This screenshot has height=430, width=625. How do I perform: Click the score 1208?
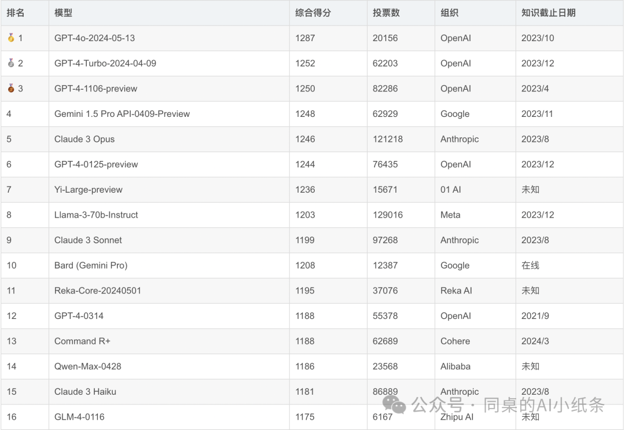point(305,266)
